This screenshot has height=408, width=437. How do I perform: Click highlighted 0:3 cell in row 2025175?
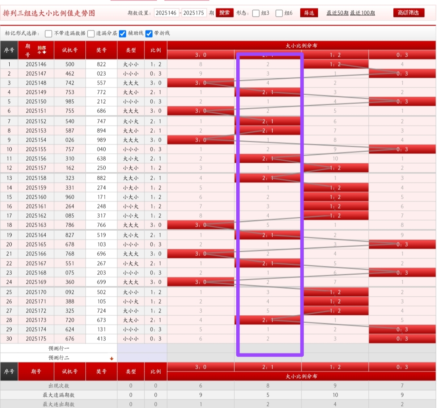pos(402,338)
